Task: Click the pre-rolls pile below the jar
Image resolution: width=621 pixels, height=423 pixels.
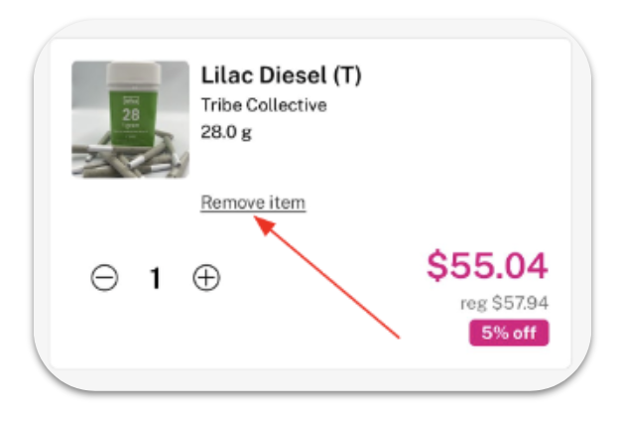Action: tap(130, 159)
